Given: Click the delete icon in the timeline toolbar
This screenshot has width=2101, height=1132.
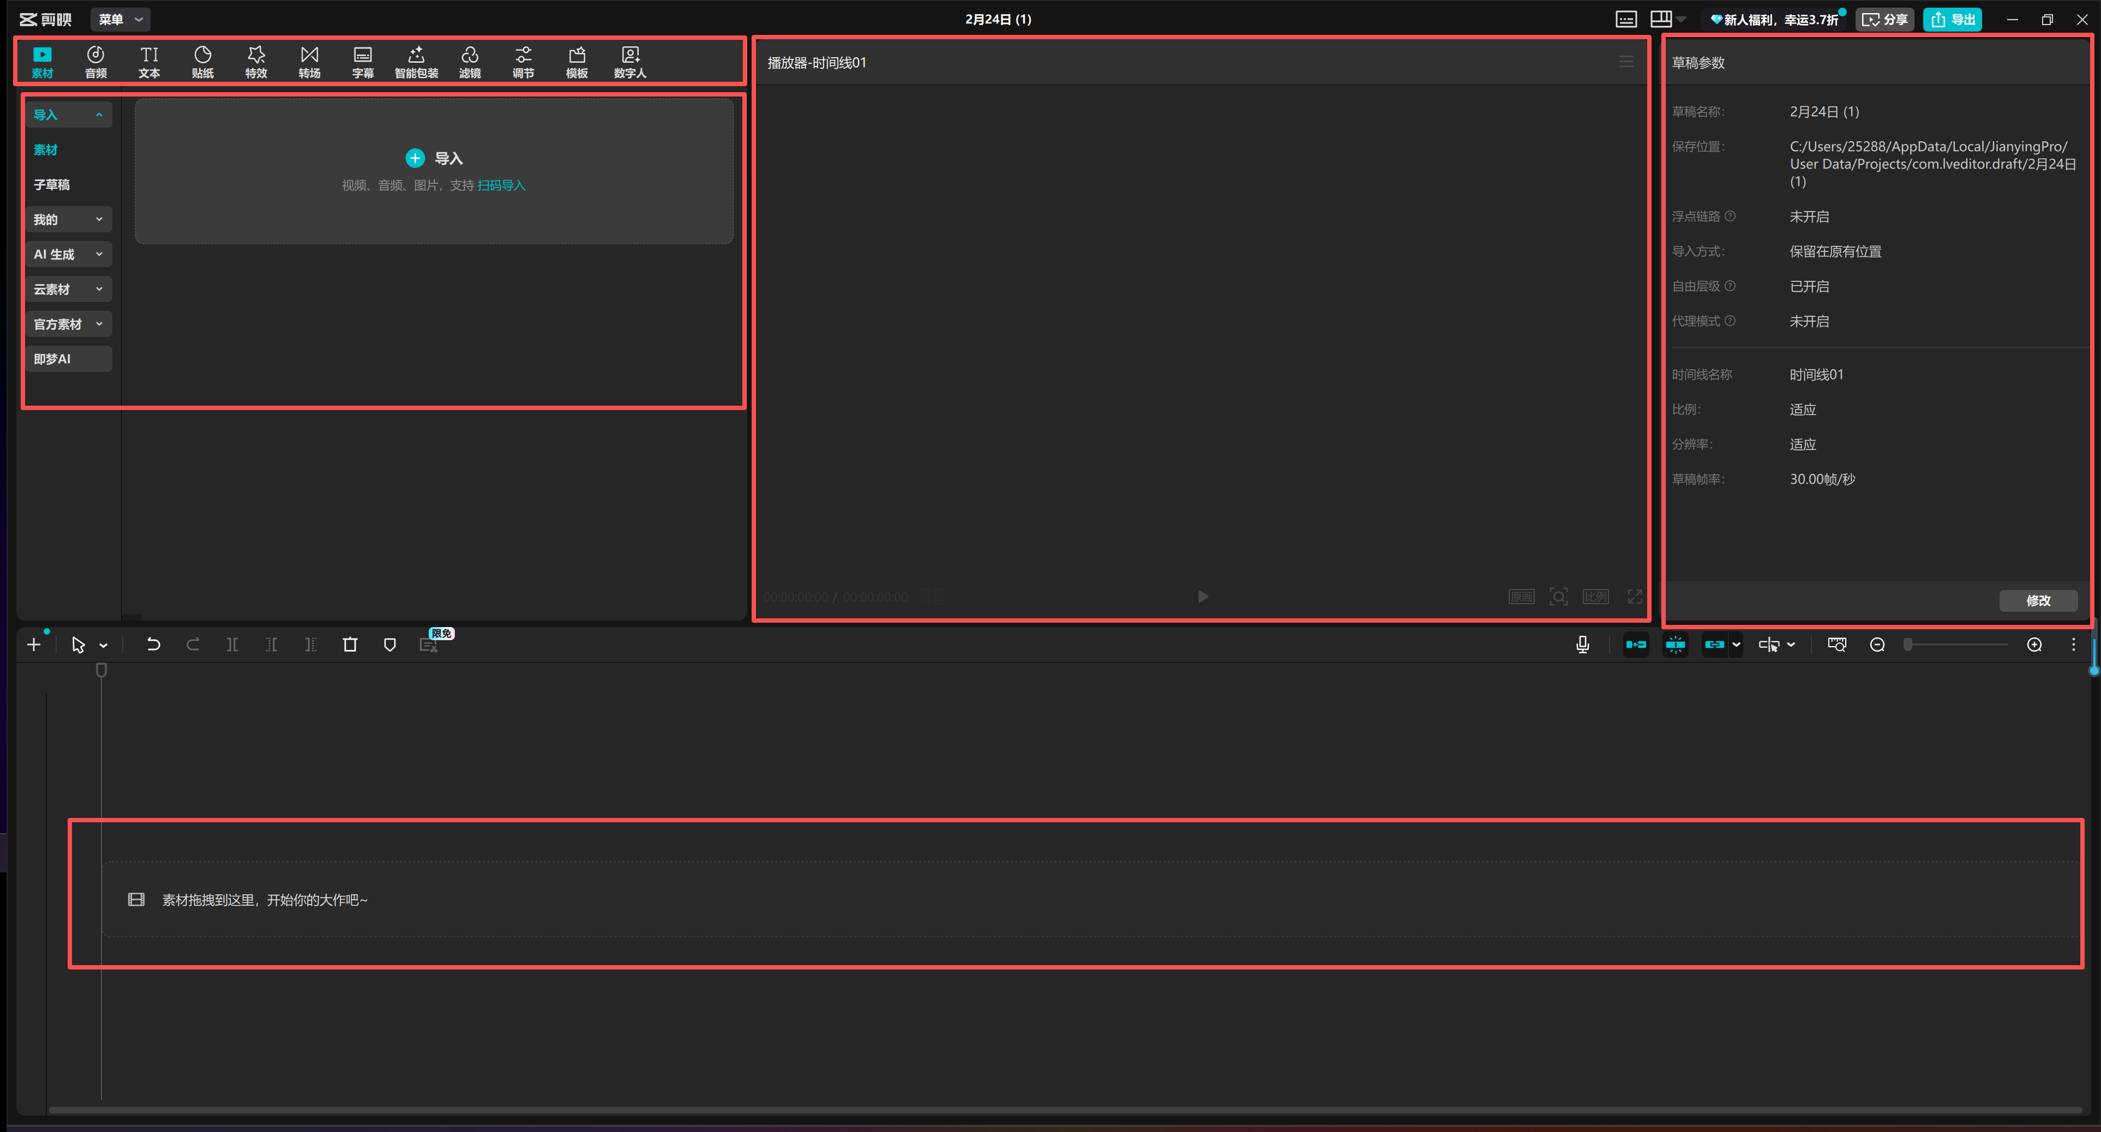Looking at the screenshot, I should click(x=350, y=645).
